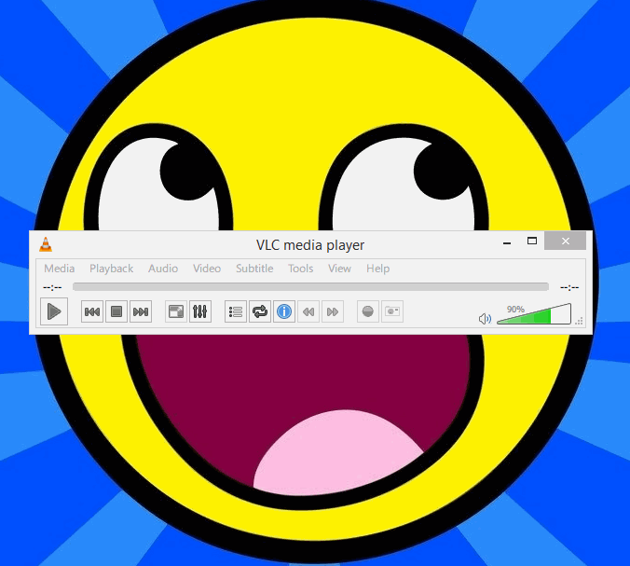Toggle fullscreen video mode
The width and height of the screenshot is (630, 566).
pyautogui.click(x=176, y=311)
